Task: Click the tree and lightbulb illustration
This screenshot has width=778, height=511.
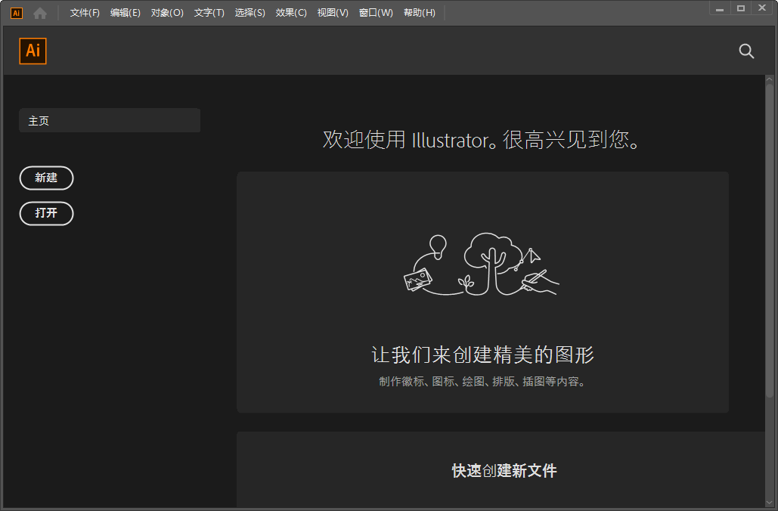Action: [x=482, y=265]
